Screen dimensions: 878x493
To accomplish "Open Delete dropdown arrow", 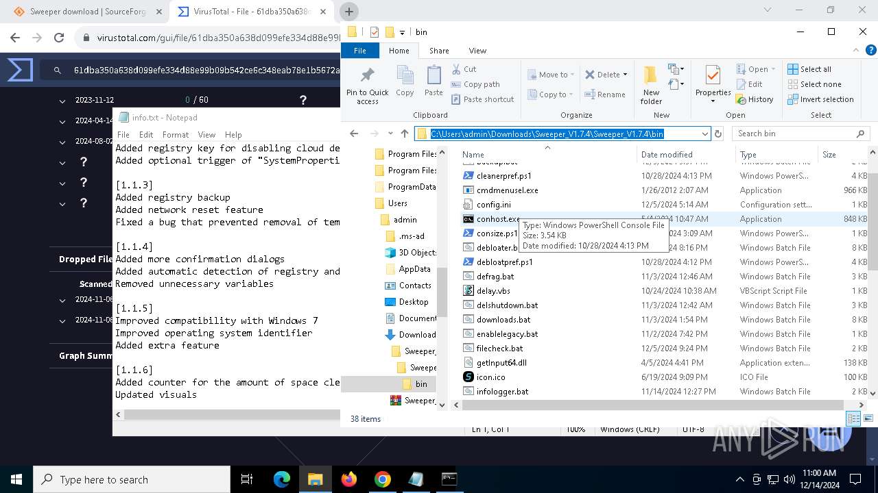I will pyautogui.click(x=625, y=75).
